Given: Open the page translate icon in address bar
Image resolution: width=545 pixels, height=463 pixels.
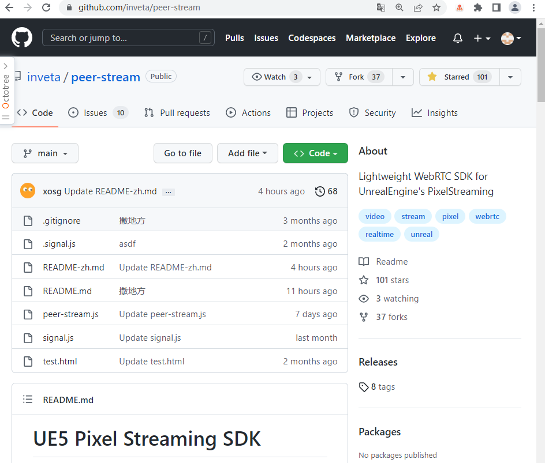Looking at the screenshot, I should pyautogui.click(x=382, y=8).
